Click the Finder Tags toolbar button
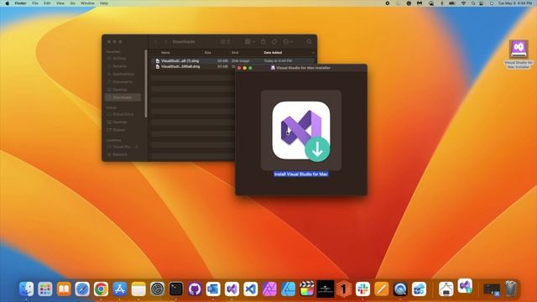 coord(274,42)
